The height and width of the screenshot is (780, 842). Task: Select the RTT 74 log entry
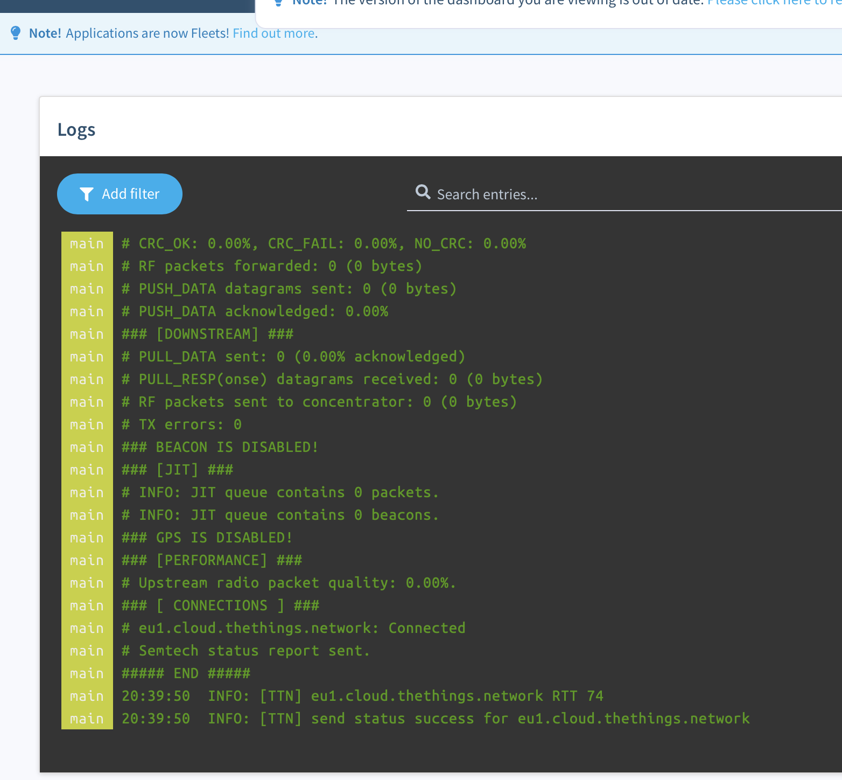(x=362, y=696)
